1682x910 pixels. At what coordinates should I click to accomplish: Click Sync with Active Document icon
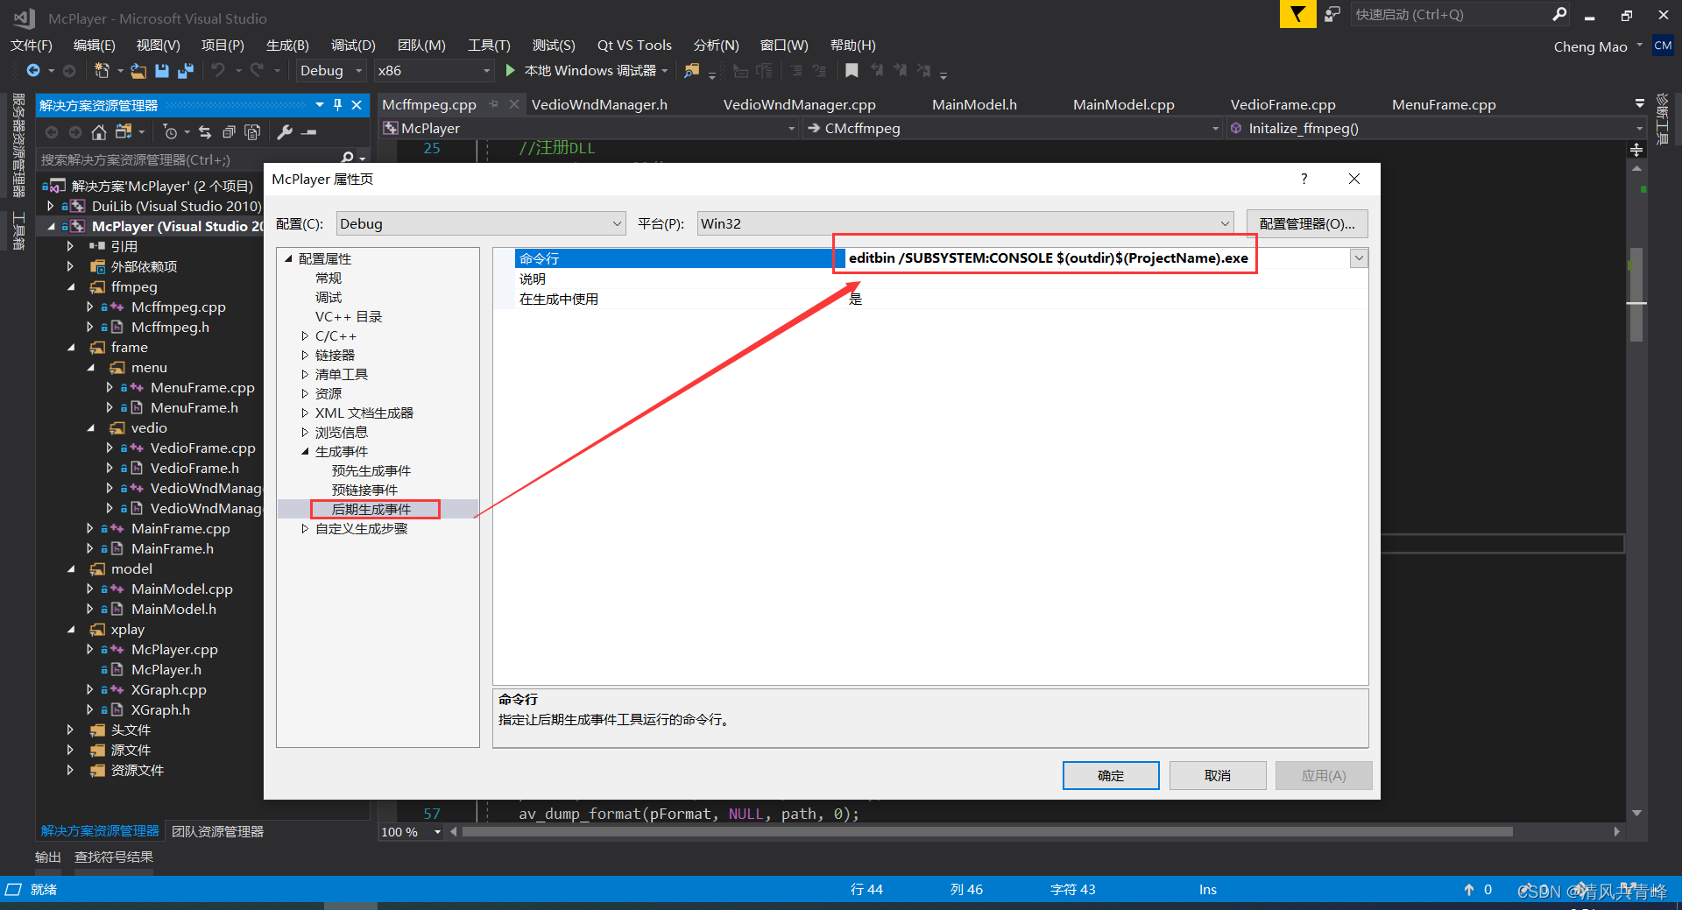(x=205, y=132)
